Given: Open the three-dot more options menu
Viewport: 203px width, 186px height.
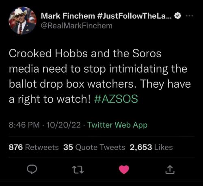Looking at the screenshot, I should (190, 16).
